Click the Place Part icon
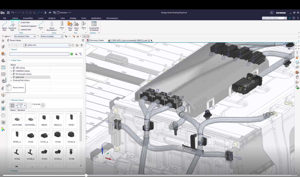 click(x=70, y=26)
